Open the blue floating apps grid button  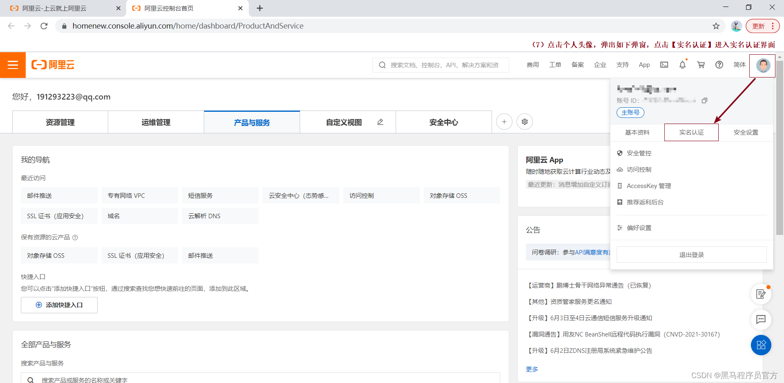pyautogui.click(x=761, y=345)
